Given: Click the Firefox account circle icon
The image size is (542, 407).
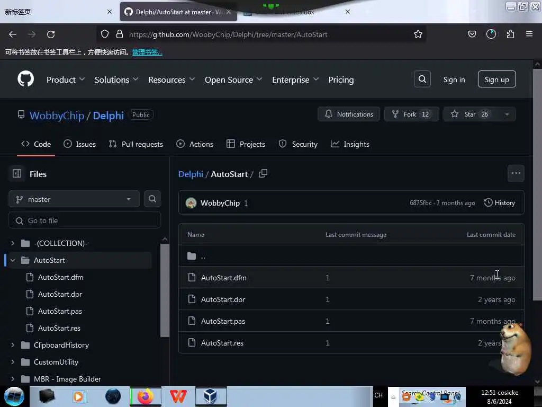Looking at the screenshot, I should (491, 34).
